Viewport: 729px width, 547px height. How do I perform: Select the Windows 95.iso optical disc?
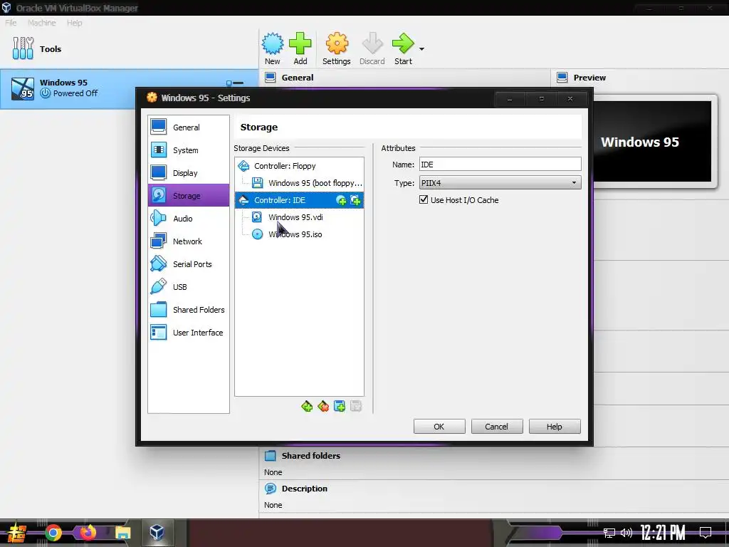[x=299, y=234]
